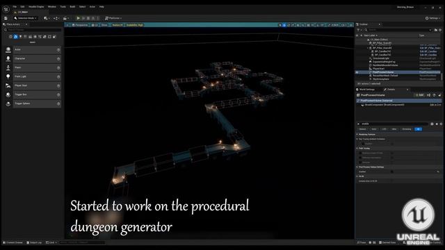Image resolution: width=445 pixels, height=250 pixels.
Task: Select the Basic category icon in Place Actors
Action: click(15, 37)
